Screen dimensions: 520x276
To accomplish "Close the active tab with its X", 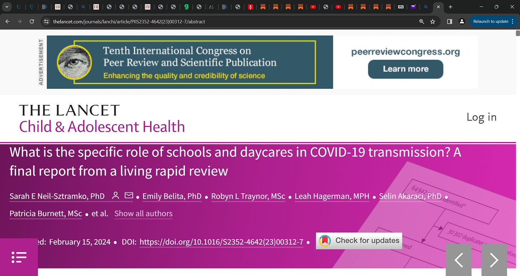I will (x=439, y=7).
